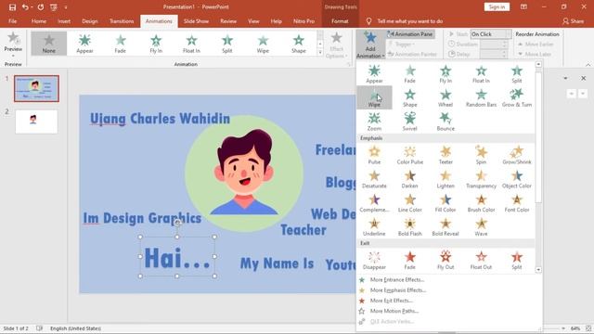Viewport: 594px width, 334px height.
Task: Pick the Bounce entrance effect
Action: pyautogui.click(x=445, y=122)
